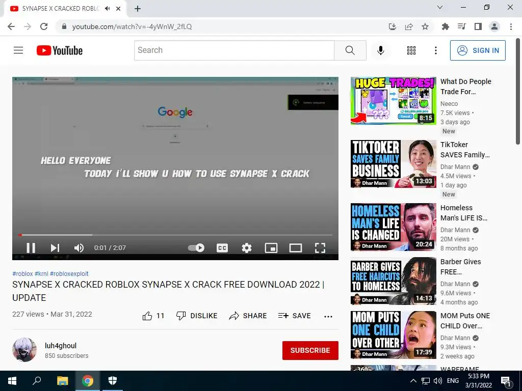Click the #roblox hashtag

pos(22,273)
